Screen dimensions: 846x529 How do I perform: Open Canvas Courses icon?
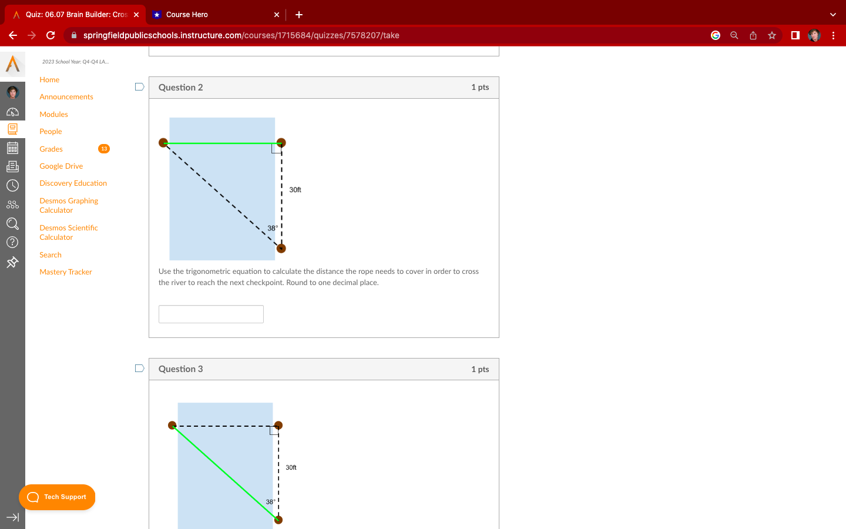(x=12, y=129)
